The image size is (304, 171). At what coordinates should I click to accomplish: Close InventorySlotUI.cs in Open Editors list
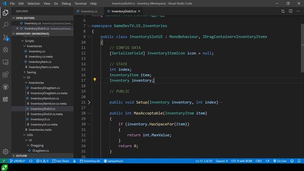(17, 28)
